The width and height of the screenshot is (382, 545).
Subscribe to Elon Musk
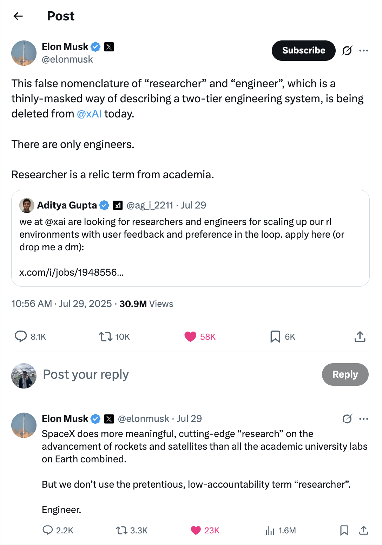pos(303,51)
